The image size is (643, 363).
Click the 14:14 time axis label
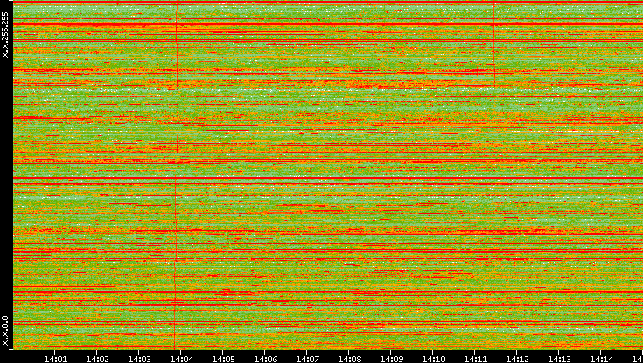(x=601, y=359)
